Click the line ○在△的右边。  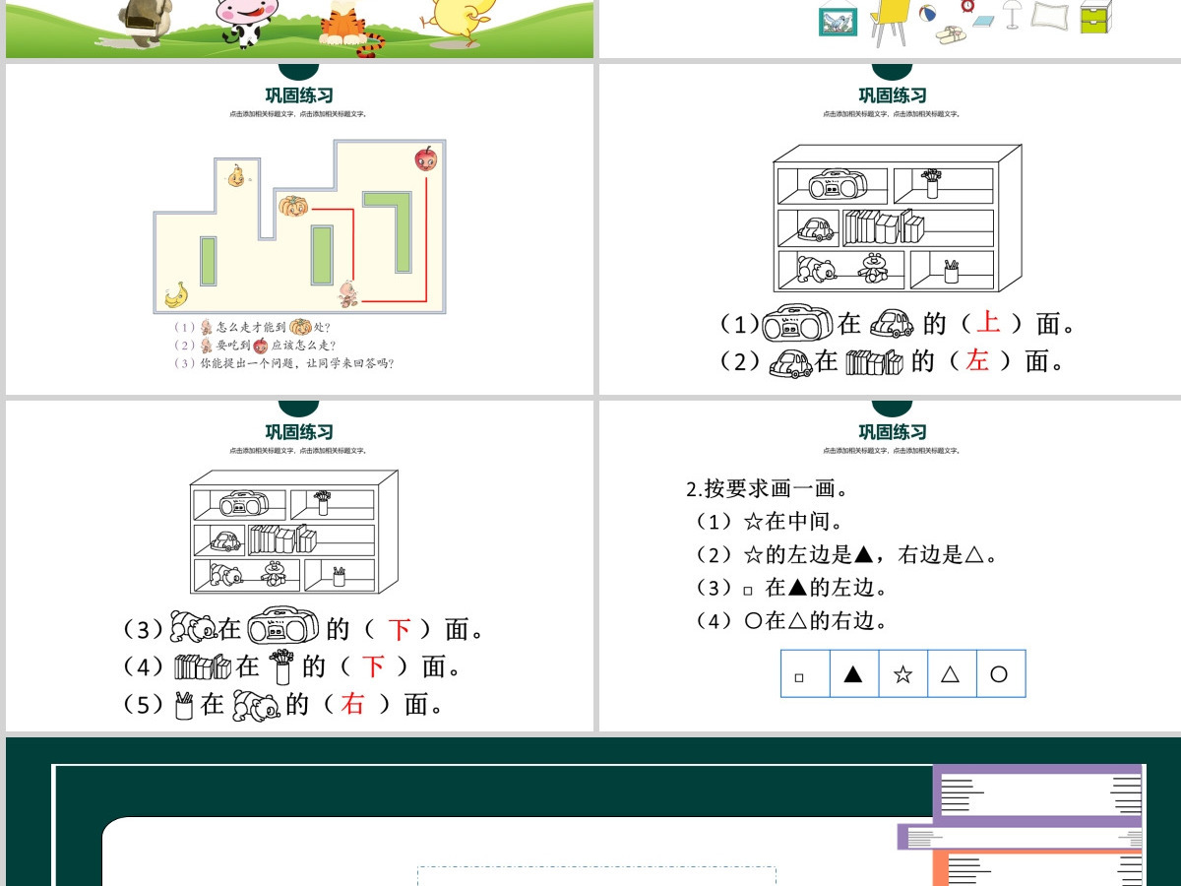817,621
